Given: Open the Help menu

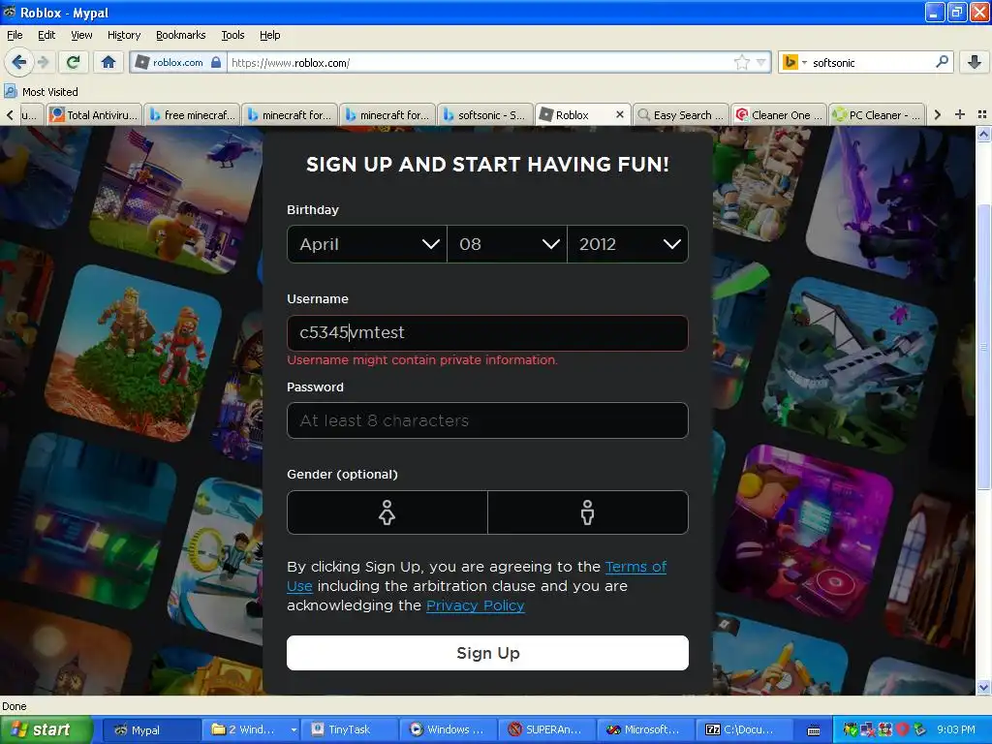Looking at the screenshot, I should [270, 35].
